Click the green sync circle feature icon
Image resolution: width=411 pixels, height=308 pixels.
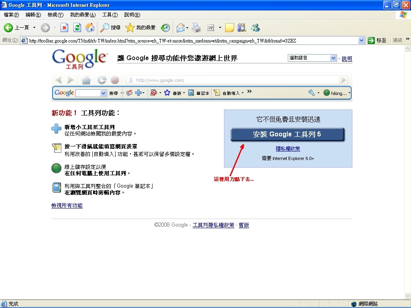(56, 168)
